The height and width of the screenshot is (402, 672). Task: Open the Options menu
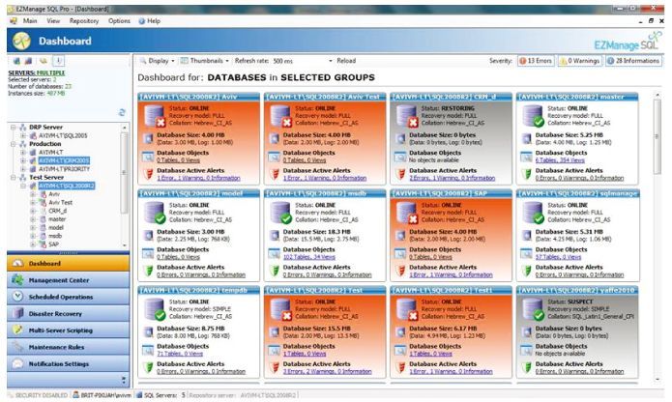(120, 19)
